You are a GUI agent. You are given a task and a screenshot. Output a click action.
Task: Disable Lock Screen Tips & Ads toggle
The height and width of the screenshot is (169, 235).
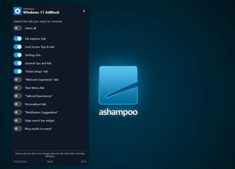click(18, 47)
